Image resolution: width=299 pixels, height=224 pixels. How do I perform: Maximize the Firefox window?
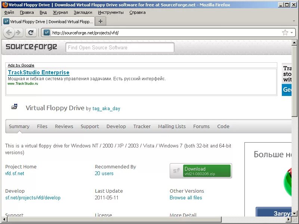287,5
